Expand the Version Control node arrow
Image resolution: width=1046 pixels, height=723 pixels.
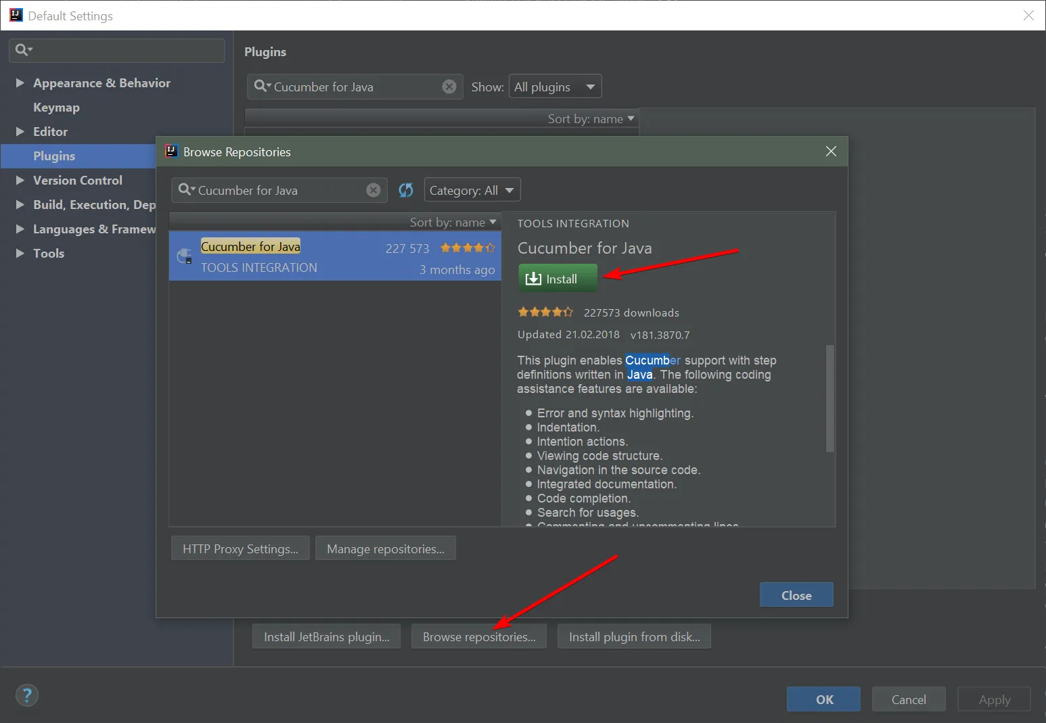coord(20,180)
